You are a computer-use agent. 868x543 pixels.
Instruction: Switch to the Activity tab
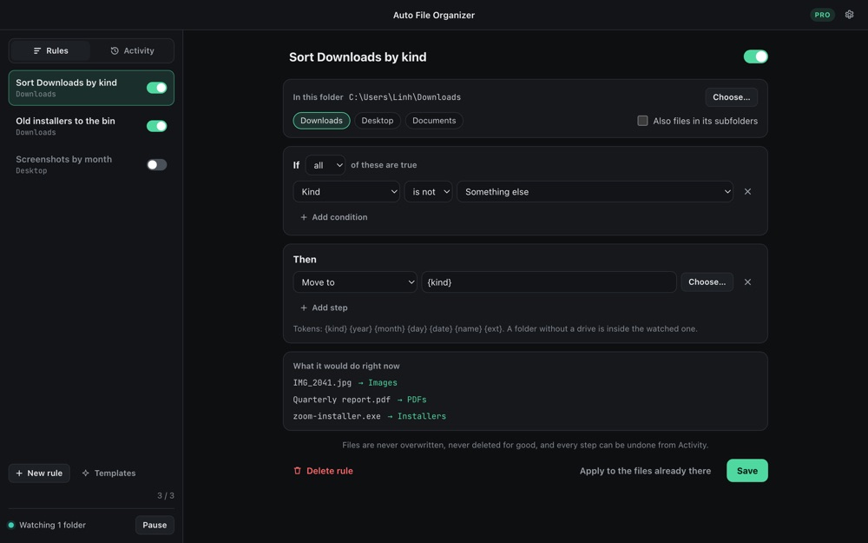[x=132, y=50]
